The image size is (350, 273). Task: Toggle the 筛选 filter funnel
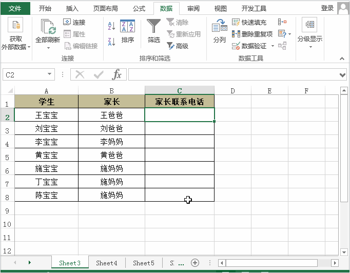pyautogui.click(x=154, y=31)
